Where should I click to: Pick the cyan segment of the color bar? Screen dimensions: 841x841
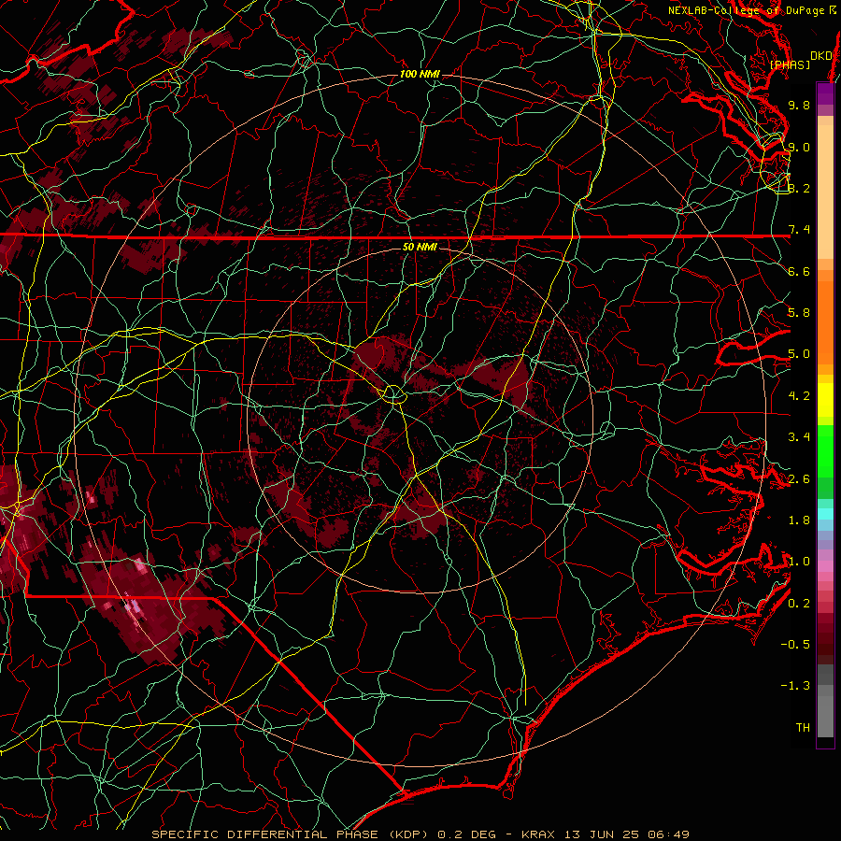(825, 513)
